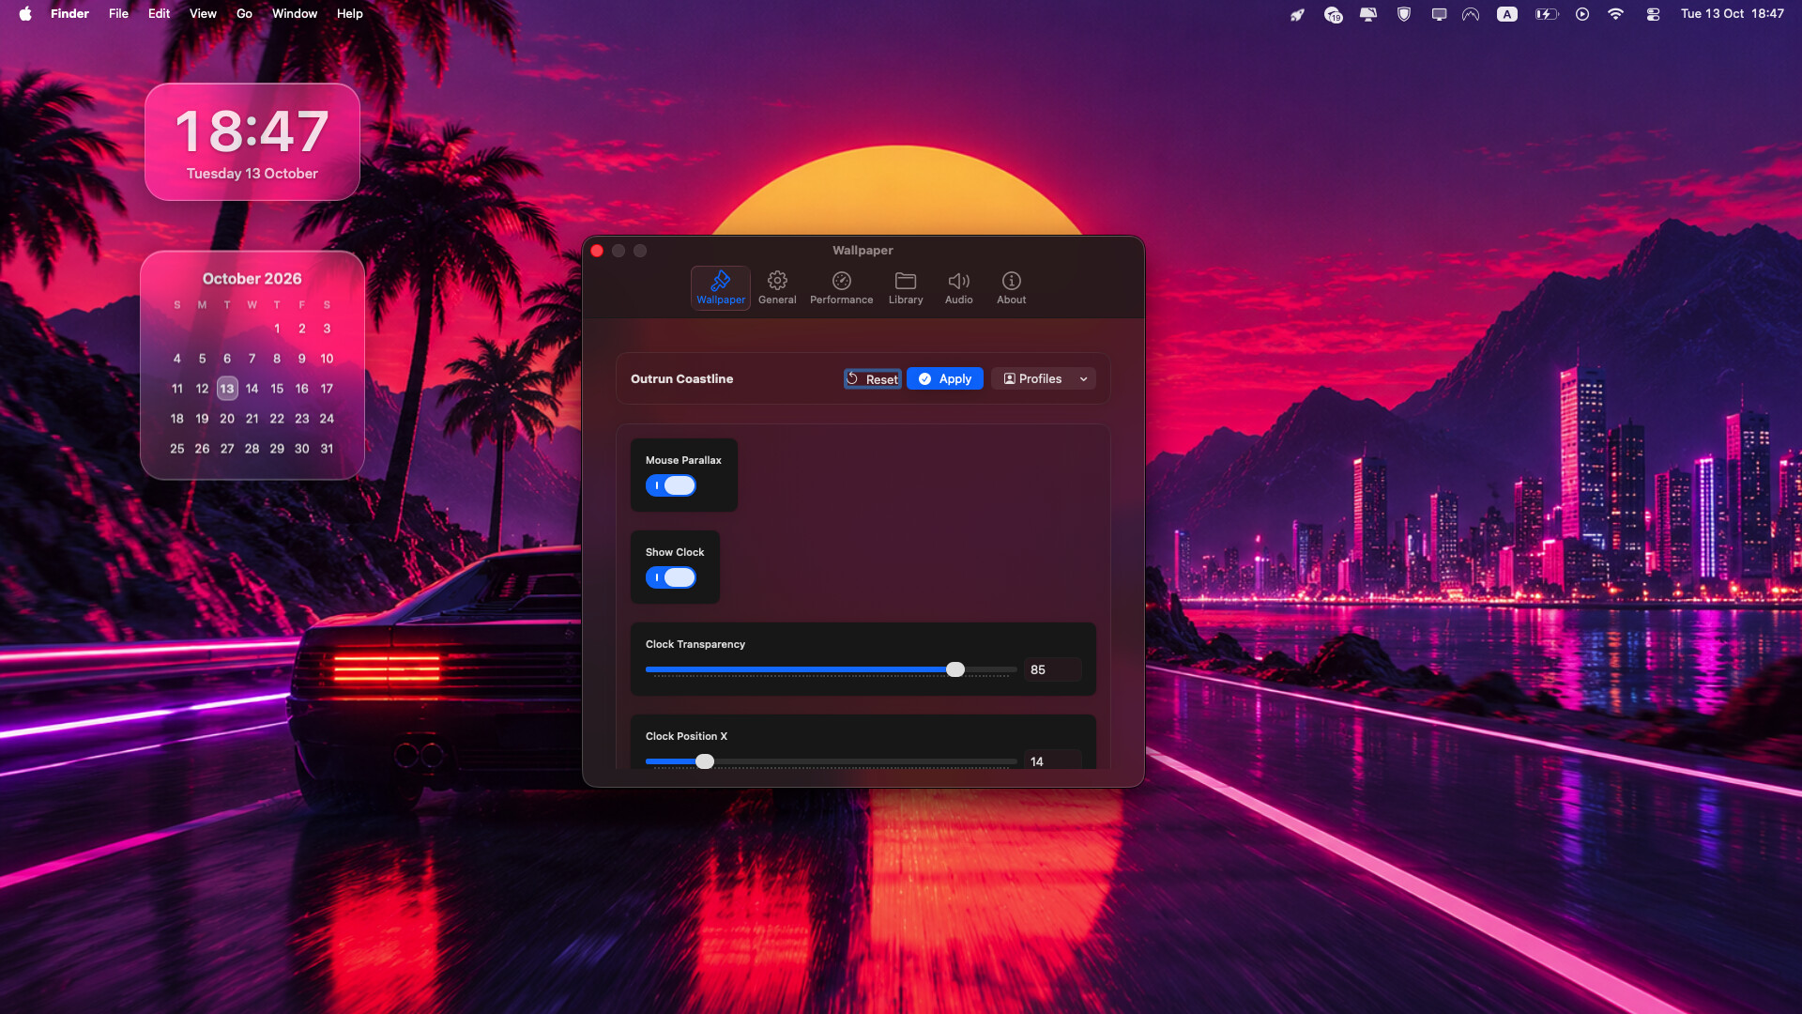This screenshot has width=1802, height=1014.
Task: Check the battery charging status icon
Action: pos(1546,14)
